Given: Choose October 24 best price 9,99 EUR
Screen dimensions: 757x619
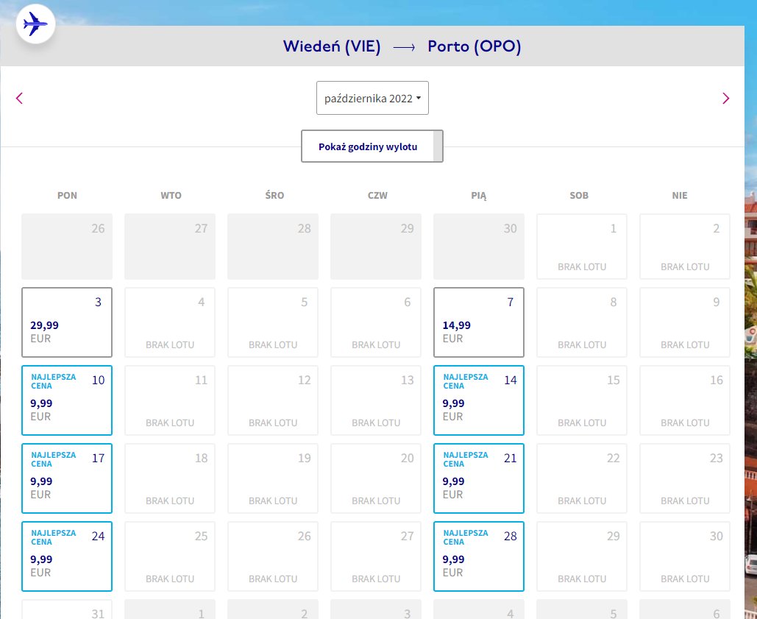Looking at the screenshot, I should pyautogui.click(x=67, y=556).
